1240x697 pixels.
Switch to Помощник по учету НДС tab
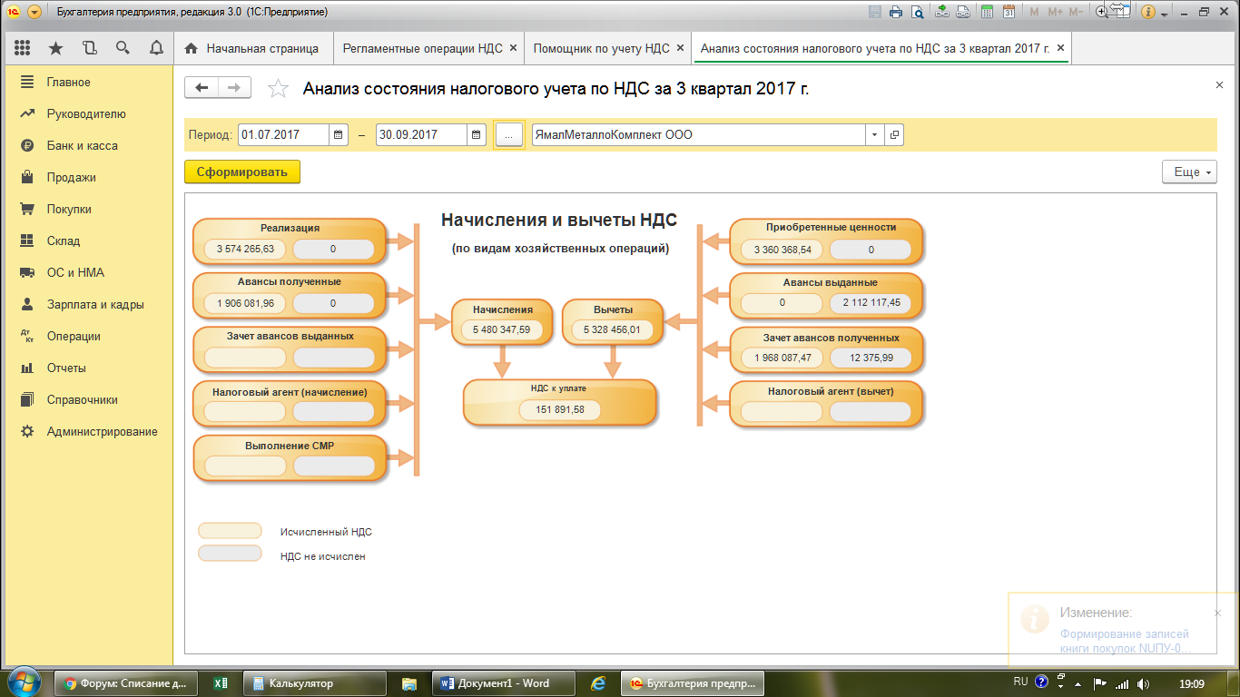click(601, 48)
